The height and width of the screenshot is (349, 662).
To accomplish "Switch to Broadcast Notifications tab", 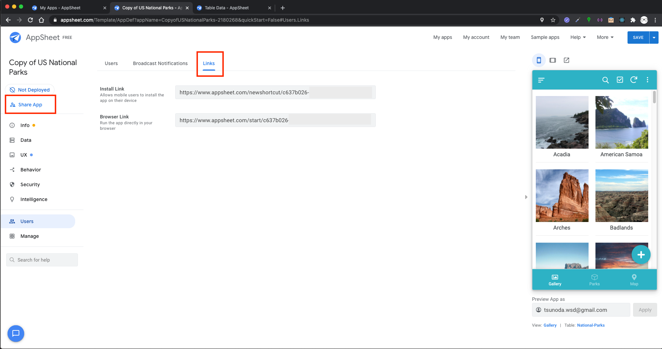I will pyautogui.click(x=160, y=63).
